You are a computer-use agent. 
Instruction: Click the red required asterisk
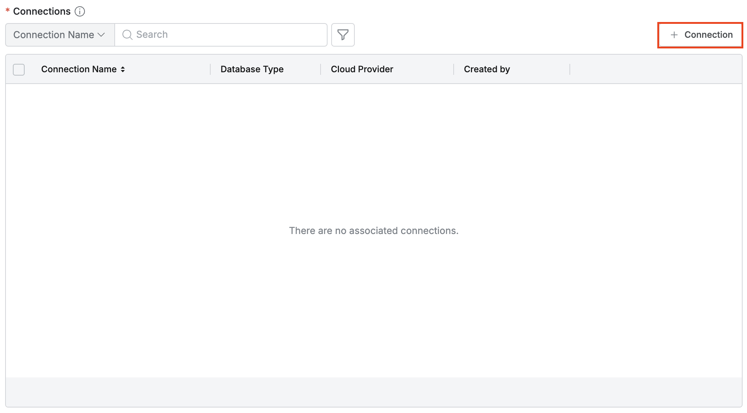coord(7,11)
